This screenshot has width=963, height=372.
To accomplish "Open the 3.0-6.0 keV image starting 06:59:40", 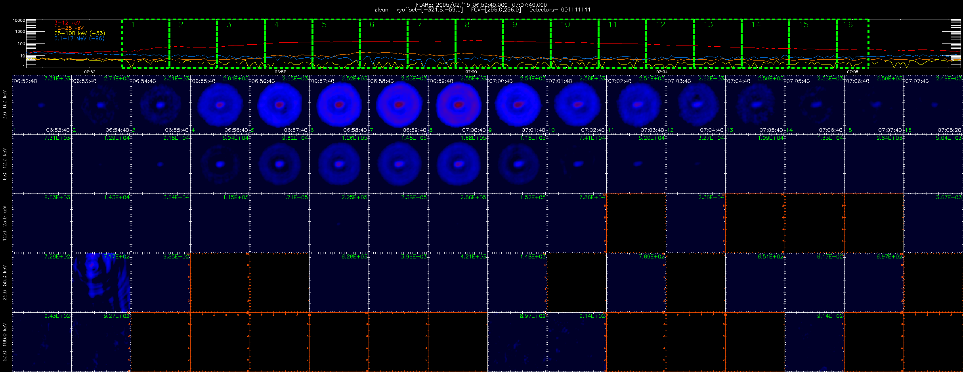I will point(458,104).
